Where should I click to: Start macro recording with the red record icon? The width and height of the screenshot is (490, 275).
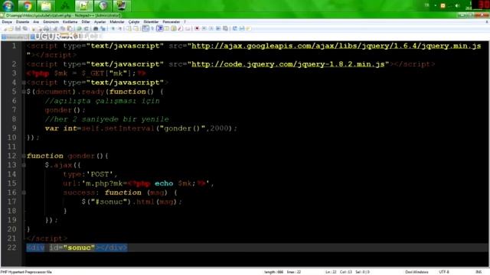198,29
